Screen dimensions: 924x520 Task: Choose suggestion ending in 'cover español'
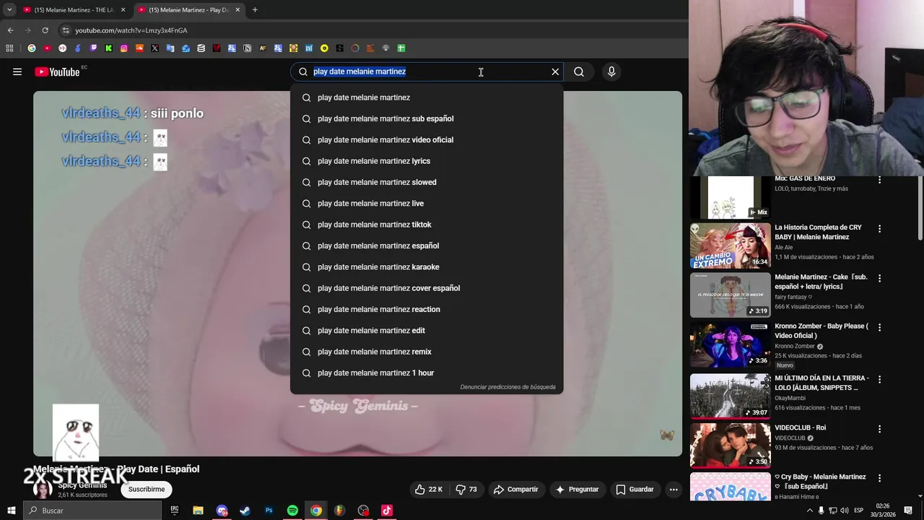(427, 288)
